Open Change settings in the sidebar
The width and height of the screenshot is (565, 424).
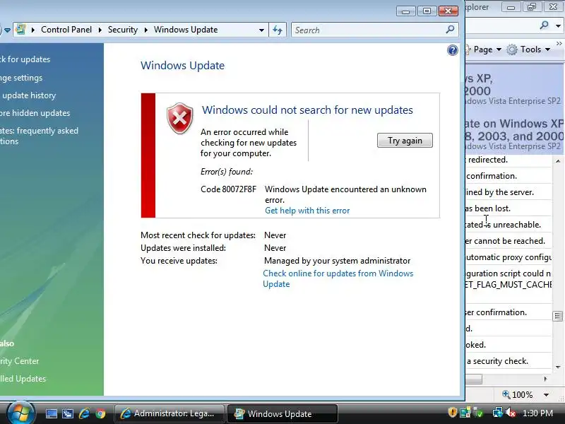coord(21,78)
